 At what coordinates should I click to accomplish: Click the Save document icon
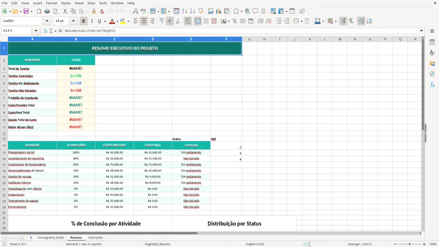tap(26, 11)
